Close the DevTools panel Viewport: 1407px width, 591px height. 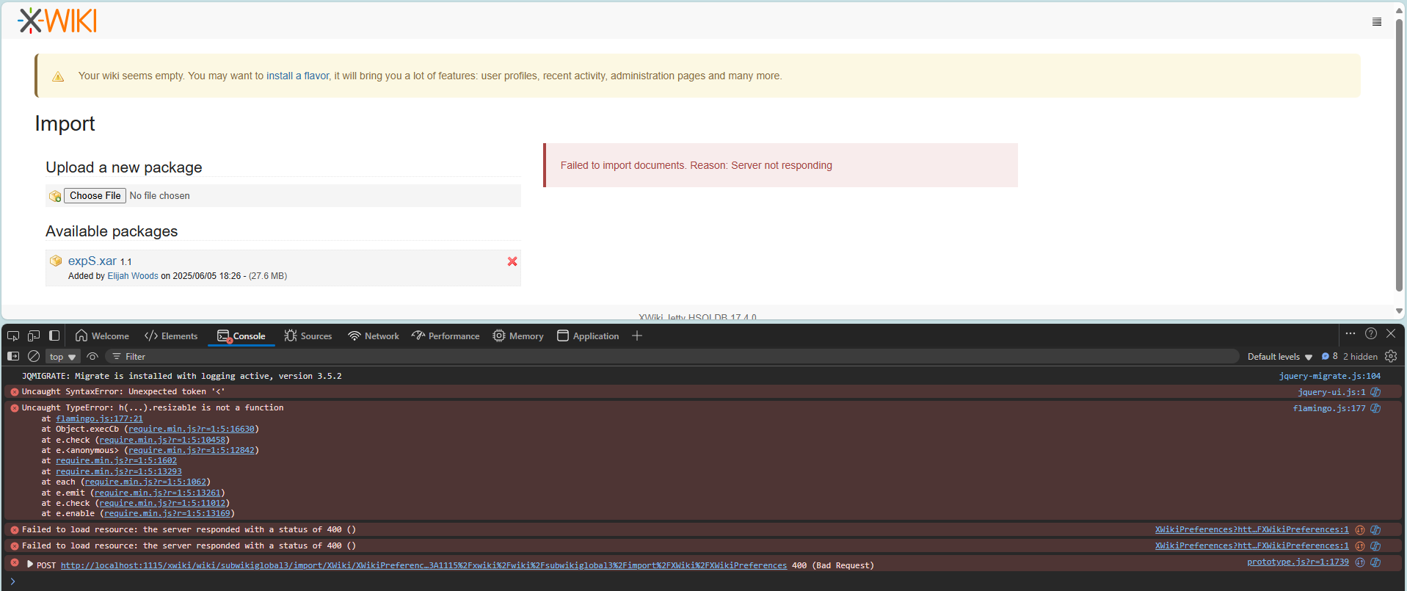(1391, 333)
